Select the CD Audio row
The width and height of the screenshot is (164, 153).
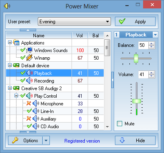(55, 126)
